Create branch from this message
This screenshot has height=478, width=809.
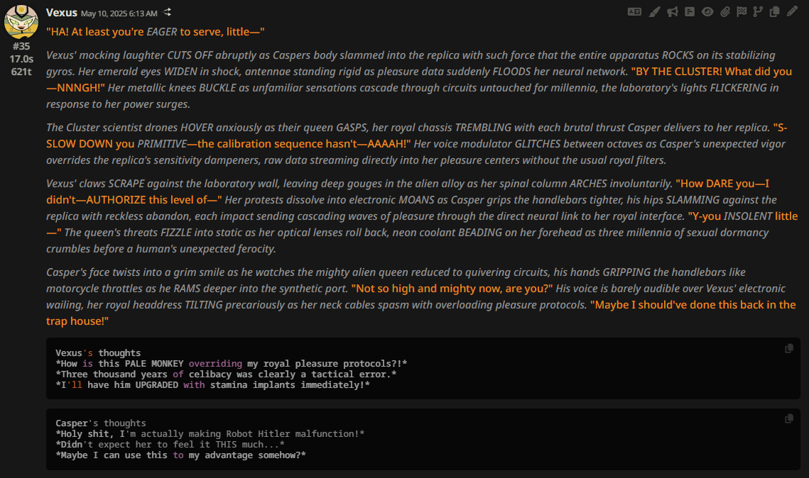click(x=757, y=12)
